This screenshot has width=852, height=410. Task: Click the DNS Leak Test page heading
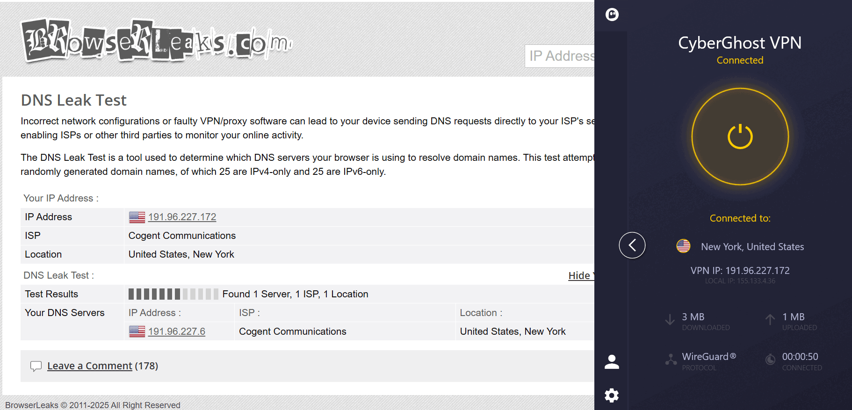73,100
